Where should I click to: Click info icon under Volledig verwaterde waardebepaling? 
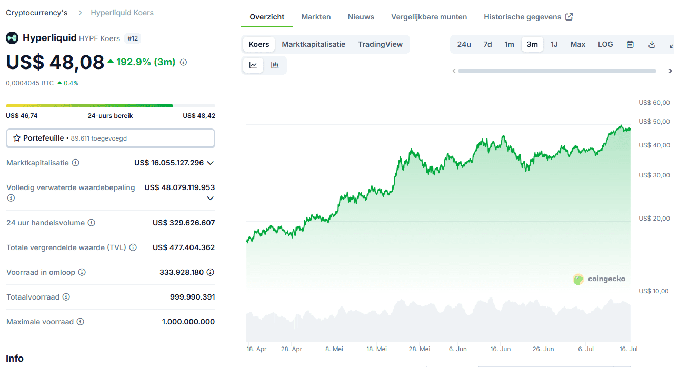point(11,198)
